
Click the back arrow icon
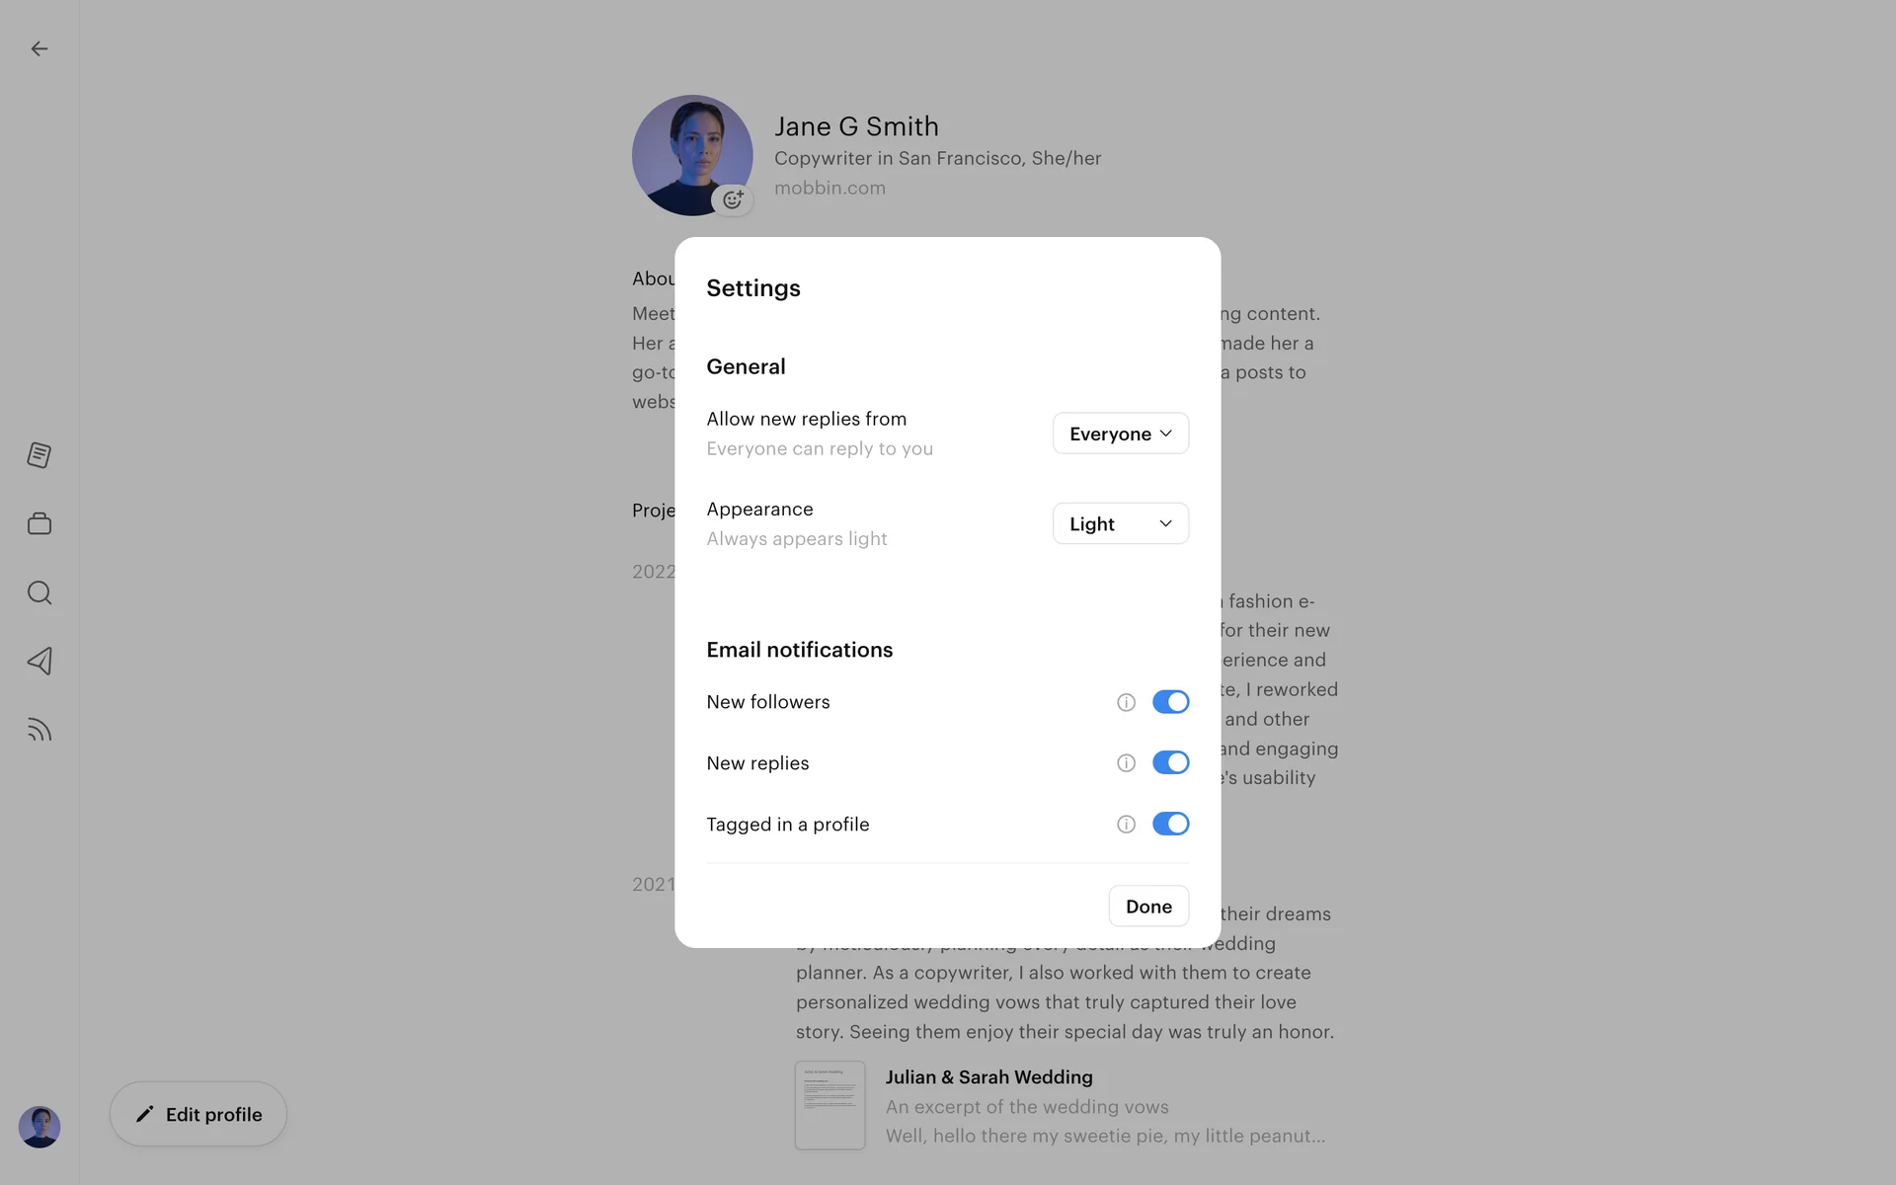point(39,48)
